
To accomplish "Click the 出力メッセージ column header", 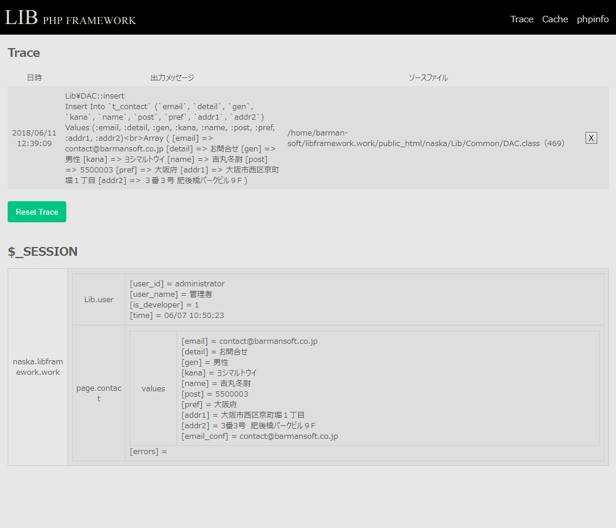I will [x=172, y=77].
